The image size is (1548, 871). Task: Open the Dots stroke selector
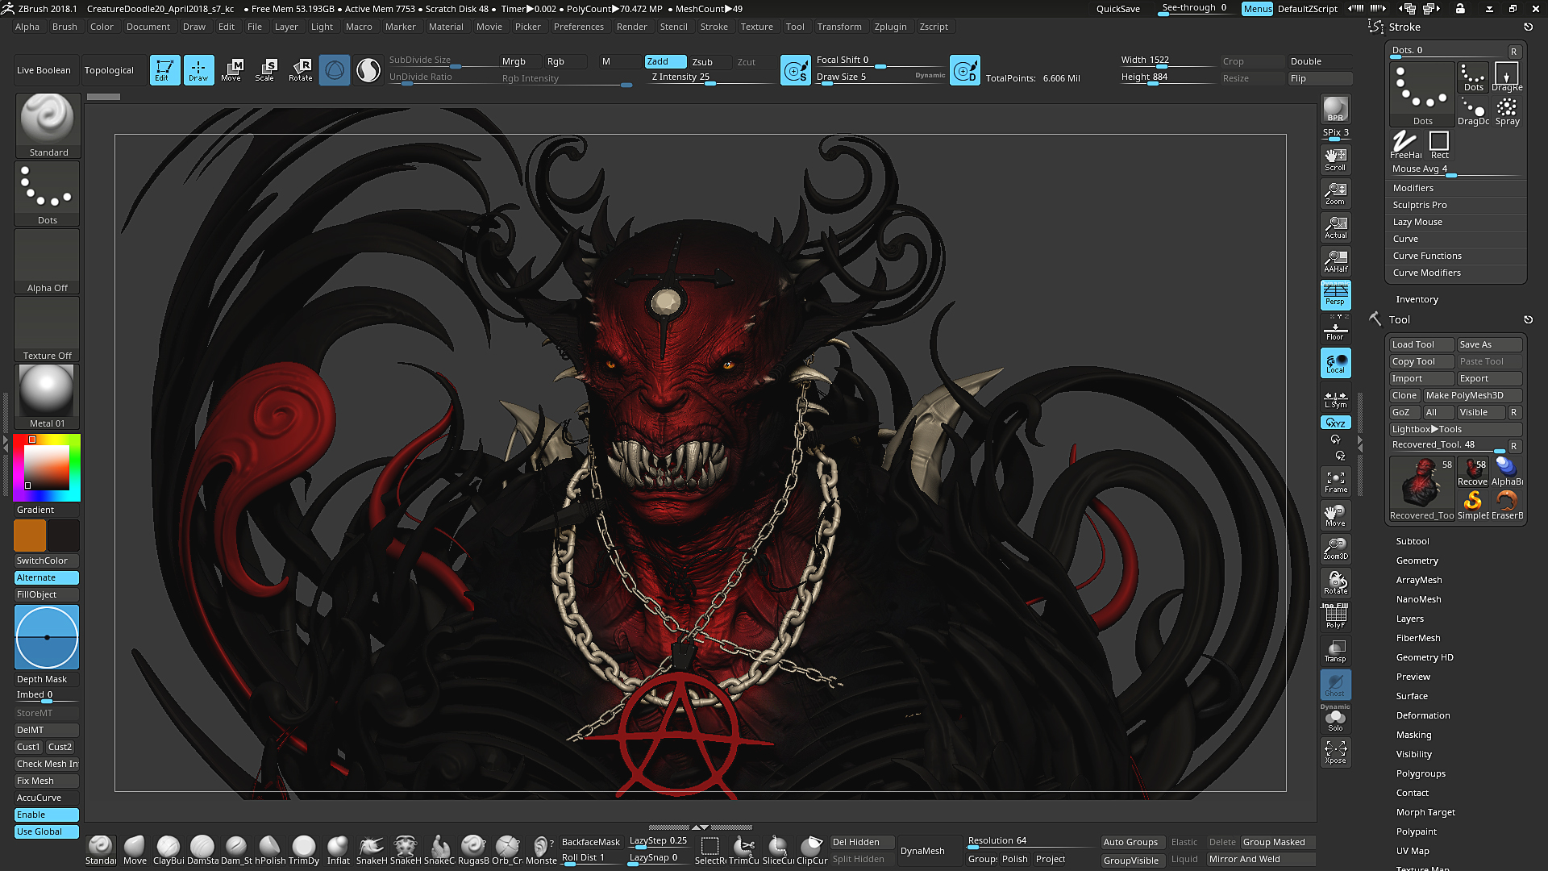coord(48,194)
